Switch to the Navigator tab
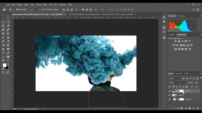 [x=182, y=16]
